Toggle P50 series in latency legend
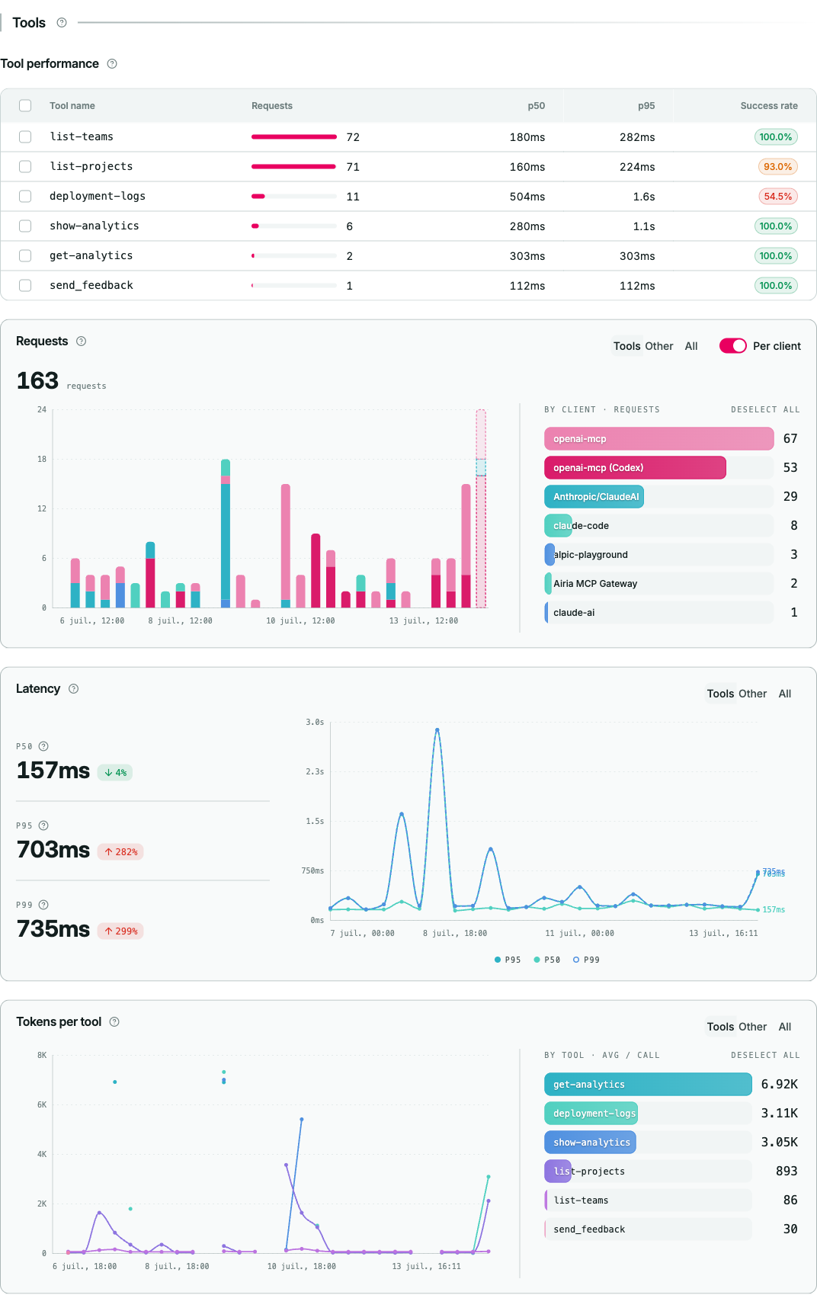The height and width of the screenshot is (1295, 817). [547, 960]
